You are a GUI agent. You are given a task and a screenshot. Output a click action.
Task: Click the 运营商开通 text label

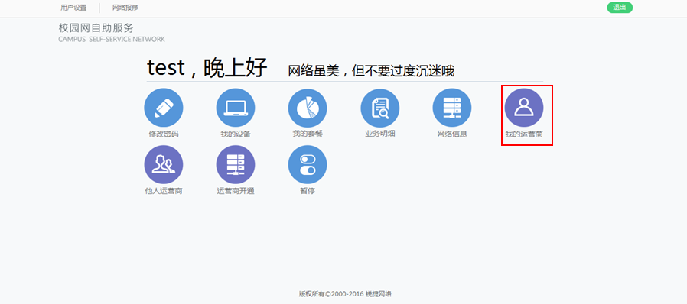point(236,191)
